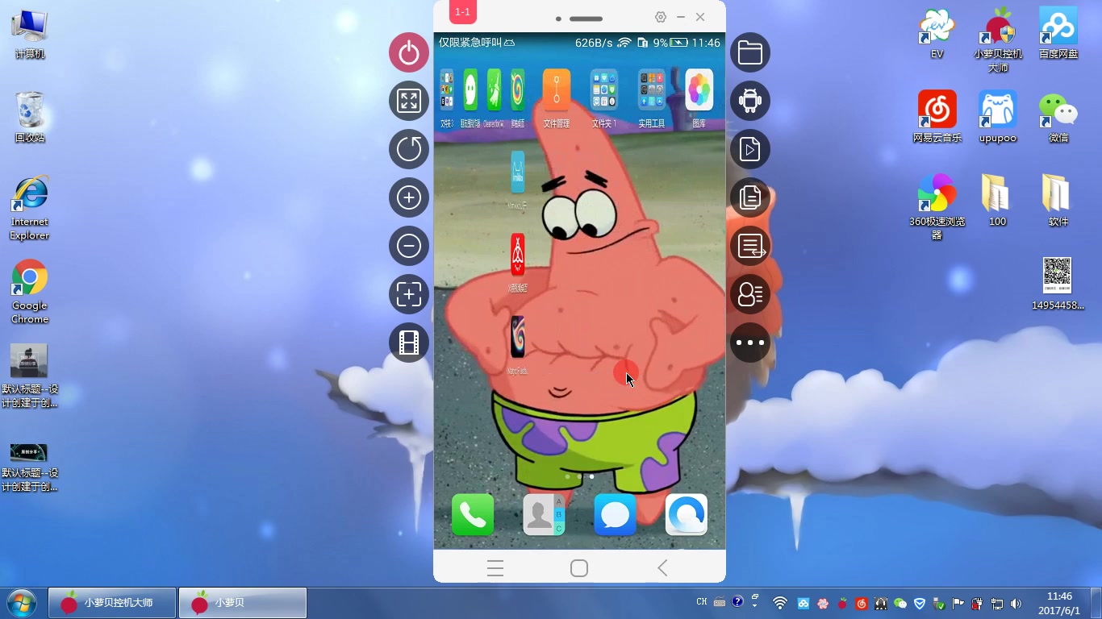This screenshot has height=619, width=1102.
Task: Tap the phone's home square button
Action: [579, 568]
